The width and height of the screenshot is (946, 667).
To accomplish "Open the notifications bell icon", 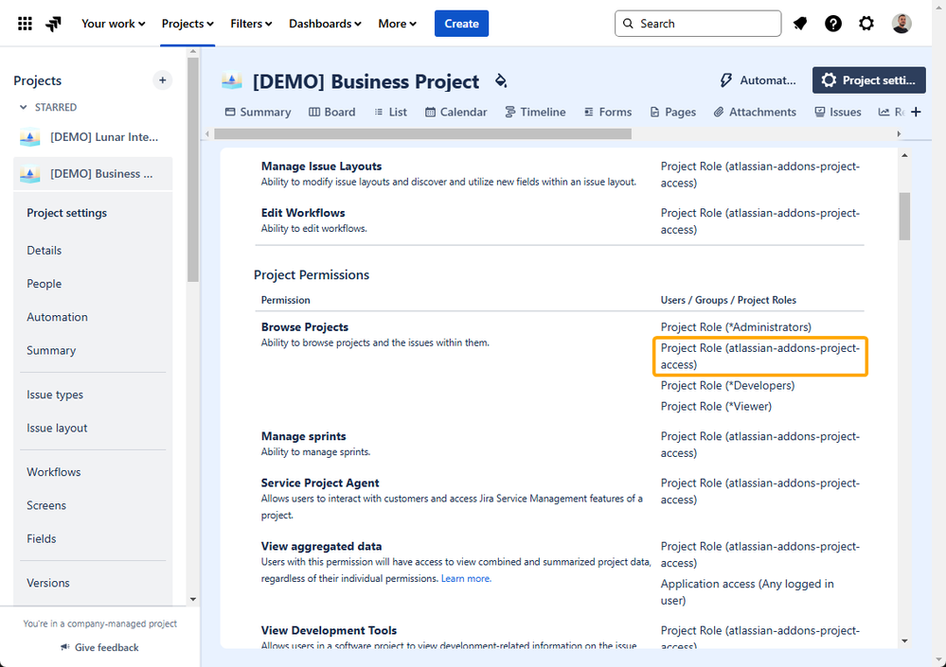I will pos(800,24).
